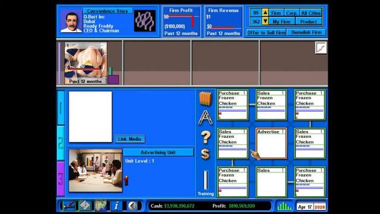Click the Convenience Store title label

[107, 11]
